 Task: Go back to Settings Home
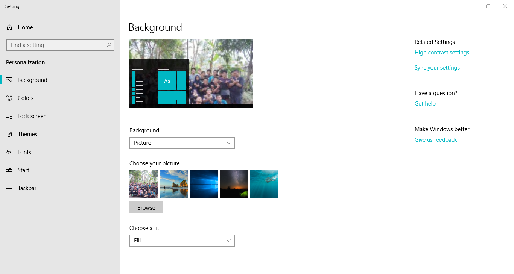pyautogui.click(x=60, y=27)
